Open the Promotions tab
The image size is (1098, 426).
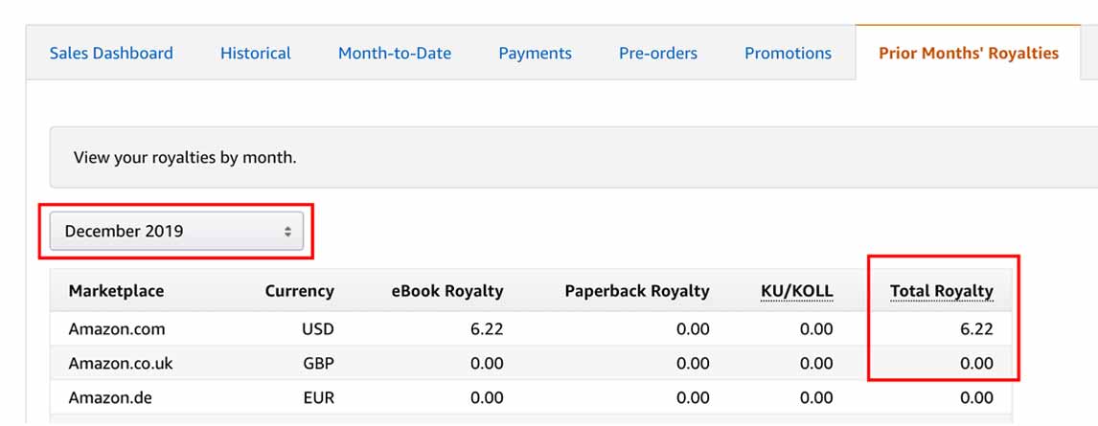click(x=788, y=54)
